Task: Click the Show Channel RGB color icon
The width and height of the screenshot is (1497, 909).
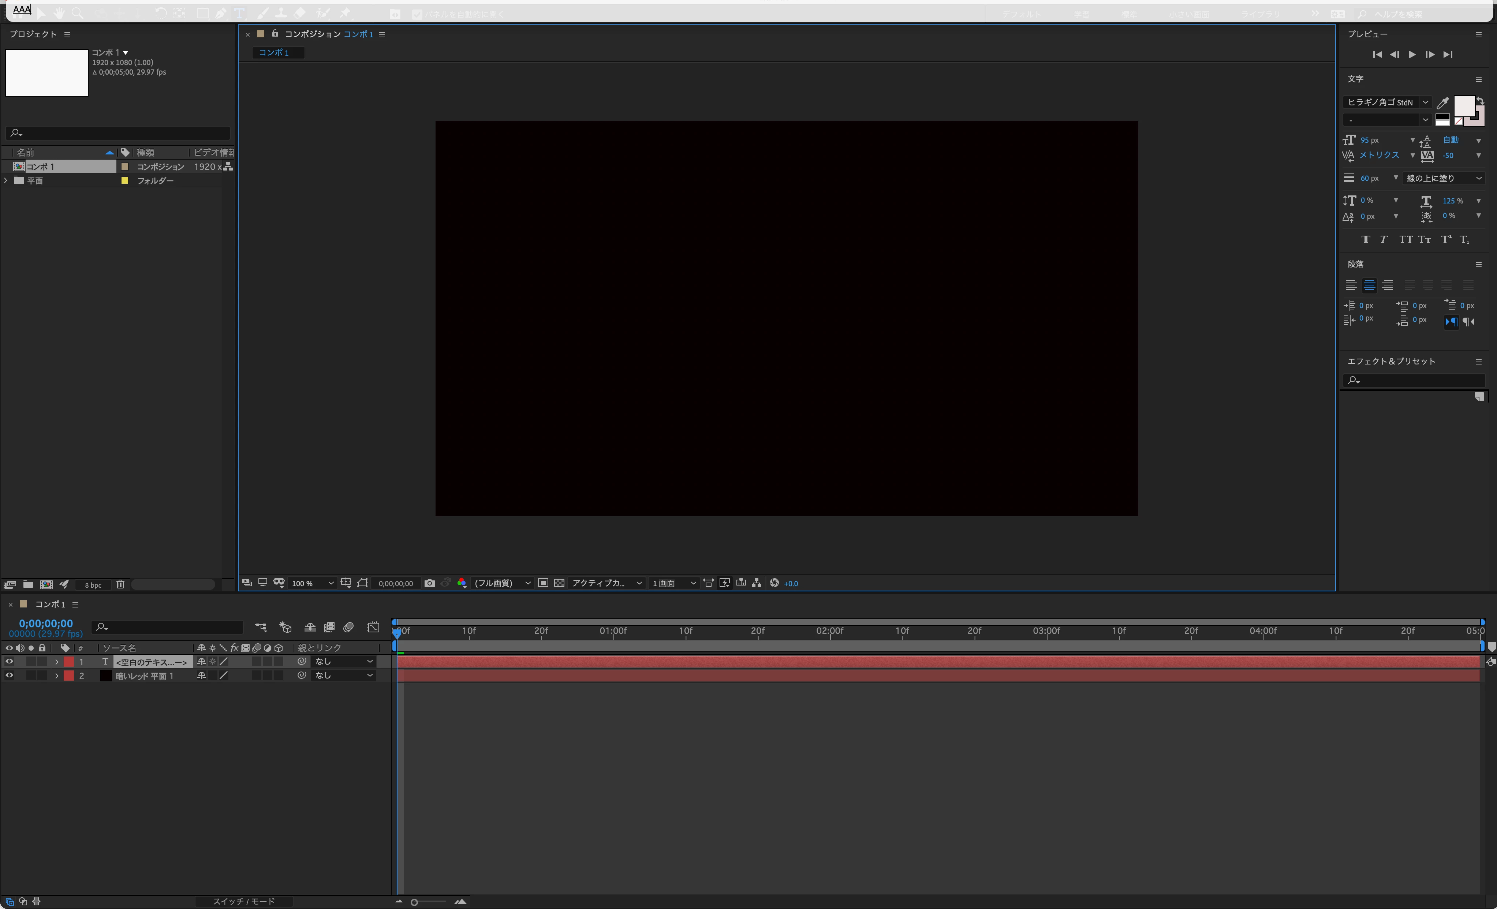Action: tap(462, 583)
